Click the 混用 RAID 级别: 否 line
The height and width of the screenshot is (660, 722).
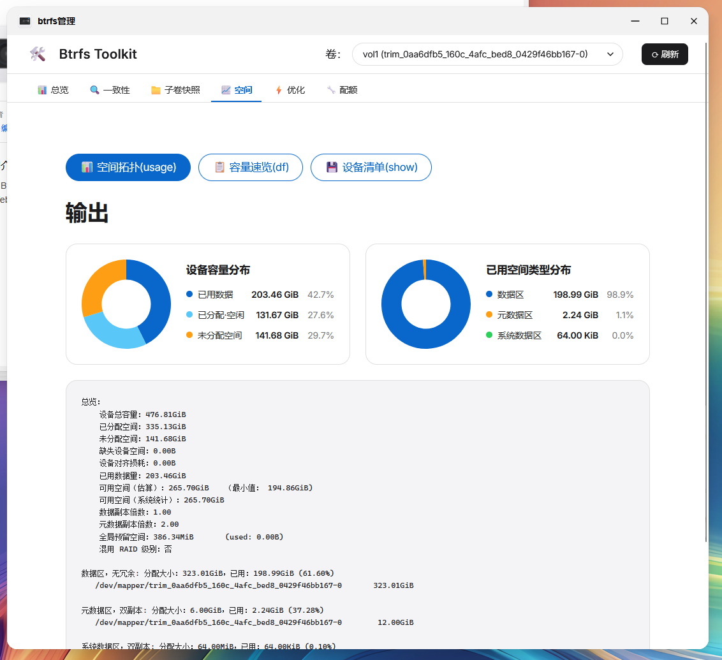coord(135,549)
